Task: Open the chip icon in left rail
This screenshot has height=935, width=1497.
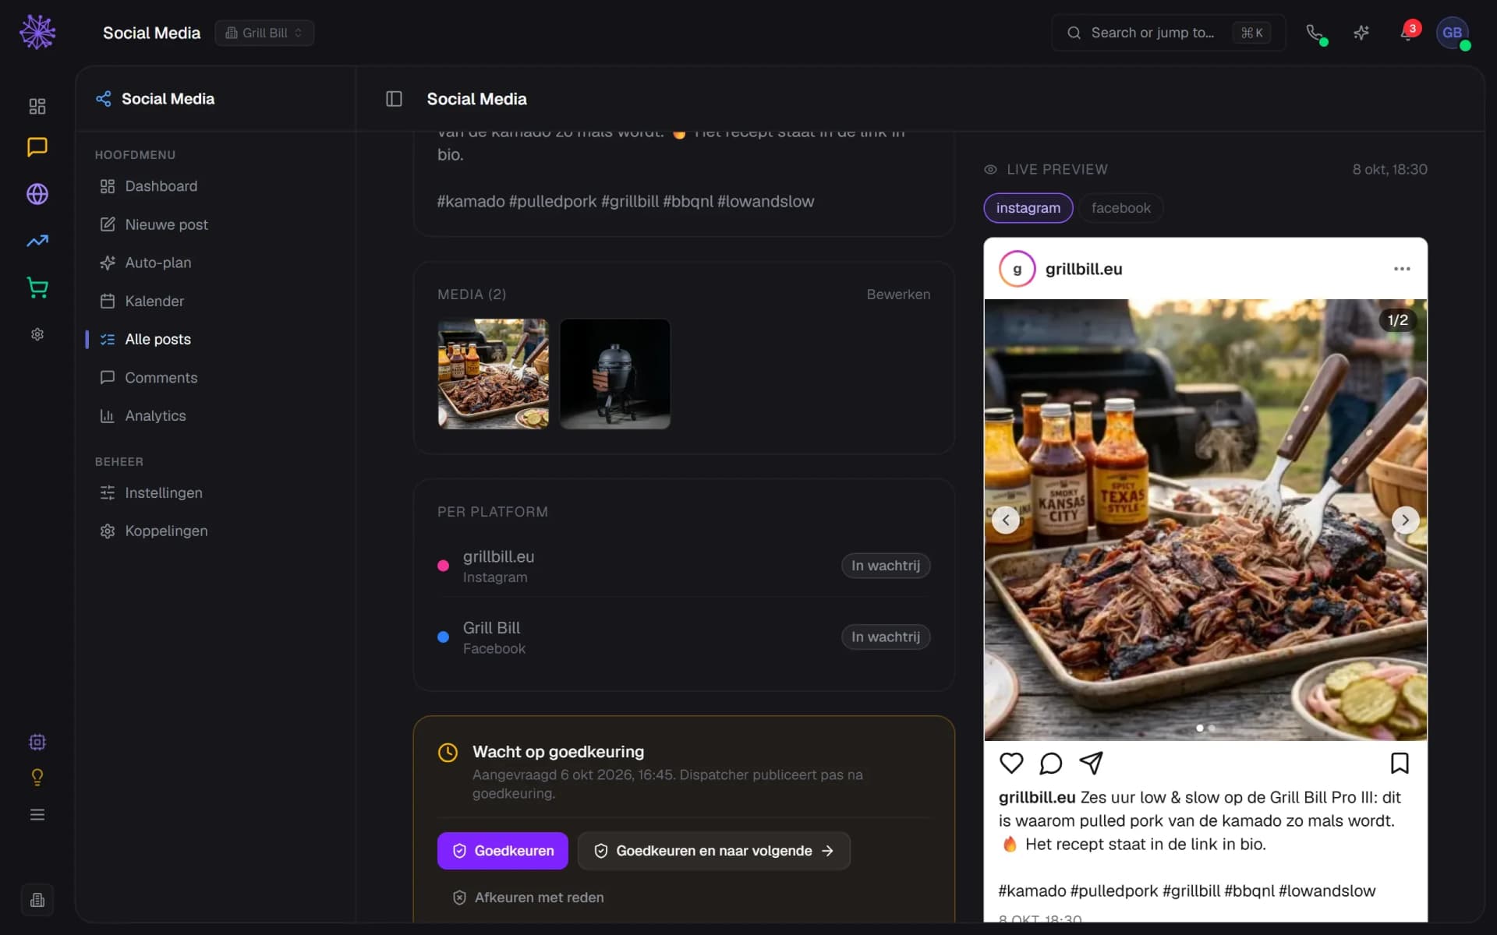Action: [x=37, y=742]
